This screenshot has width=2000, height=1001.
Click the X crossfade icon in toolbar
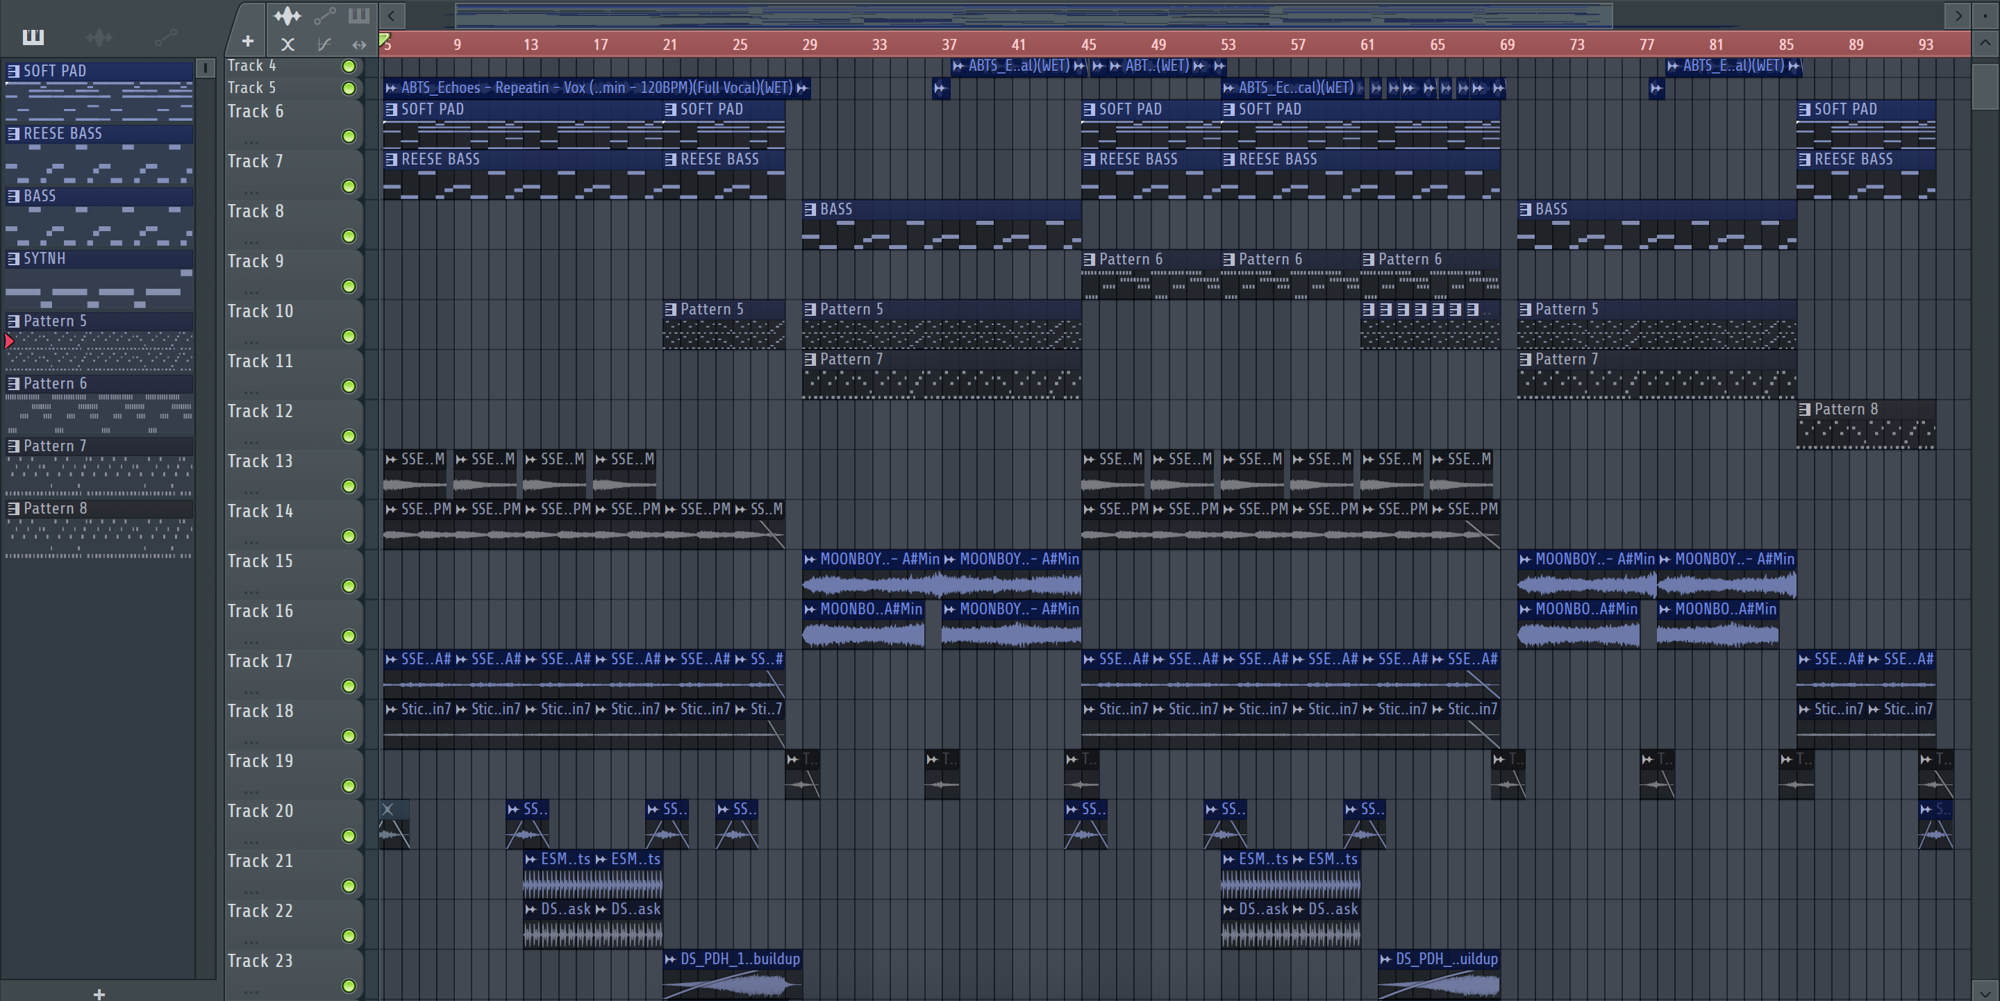(287, 44)
